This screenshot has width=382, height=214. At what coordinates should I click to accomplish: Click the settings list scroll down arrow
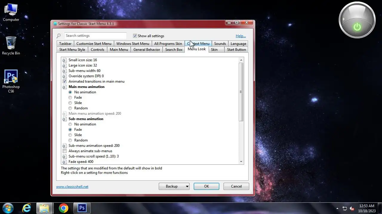241,162
